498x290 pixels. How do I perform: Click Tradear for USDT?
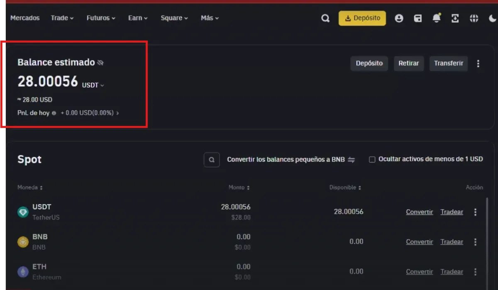point(452,212)
